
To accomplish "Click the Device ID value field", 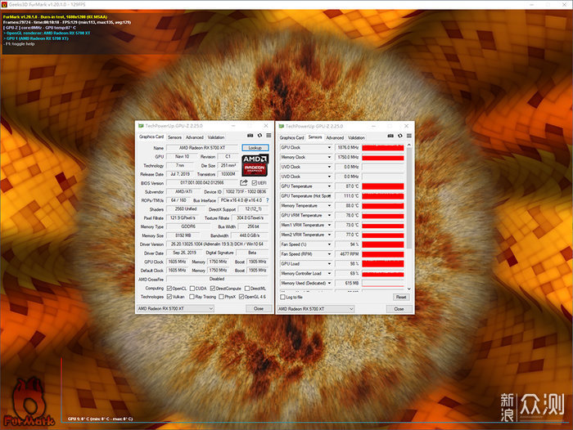I will (246, 191).
